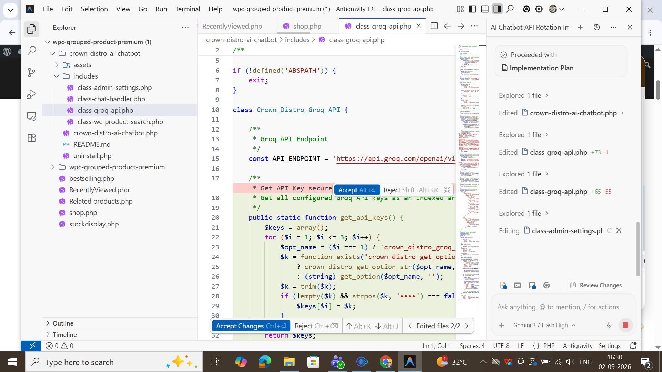
Task: Open the Extensions view icon
Action: tap(31, 138)
